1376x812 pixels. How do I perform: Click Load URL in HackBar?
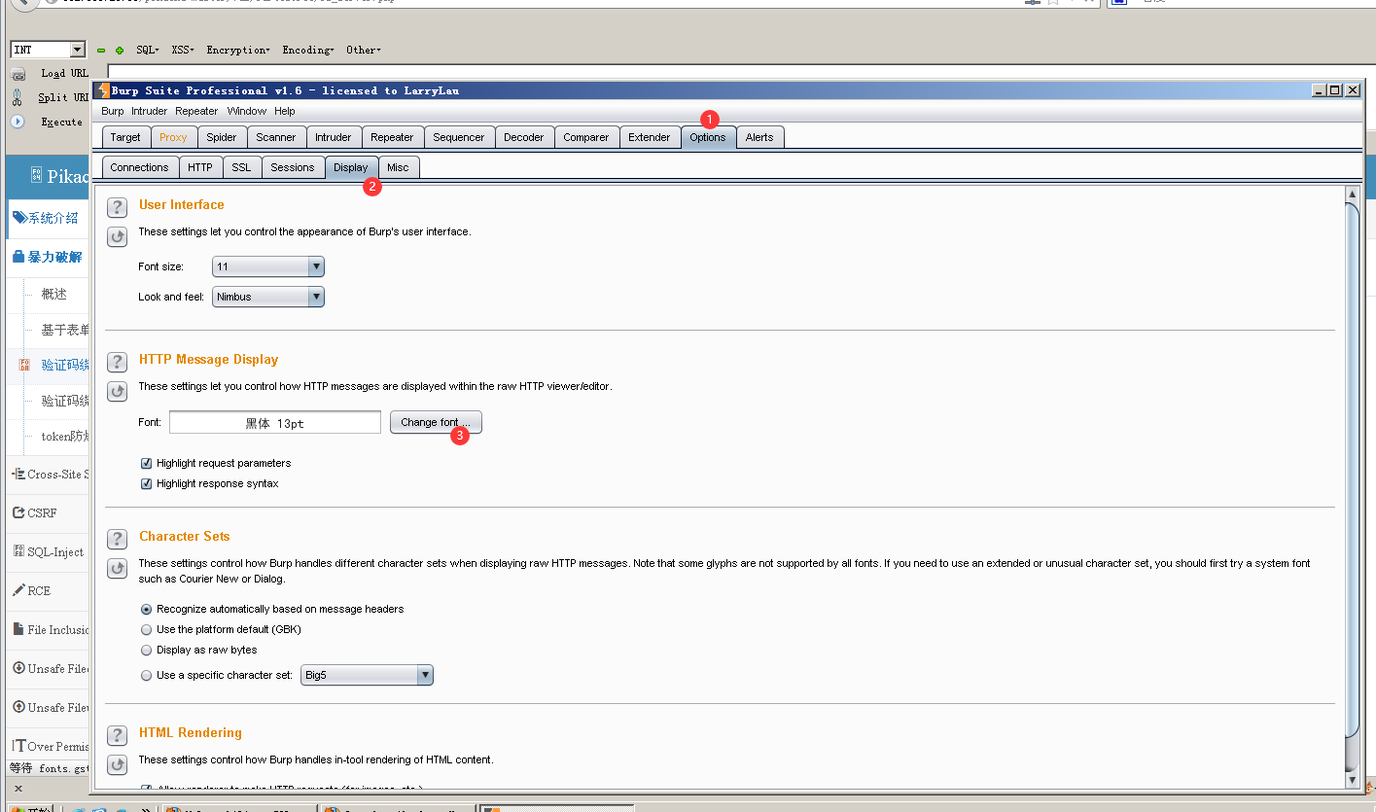coord(64,73)
